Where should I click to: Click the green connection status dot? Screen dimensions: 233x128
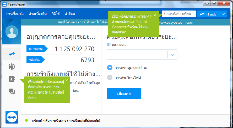click(x=26, y=120)
